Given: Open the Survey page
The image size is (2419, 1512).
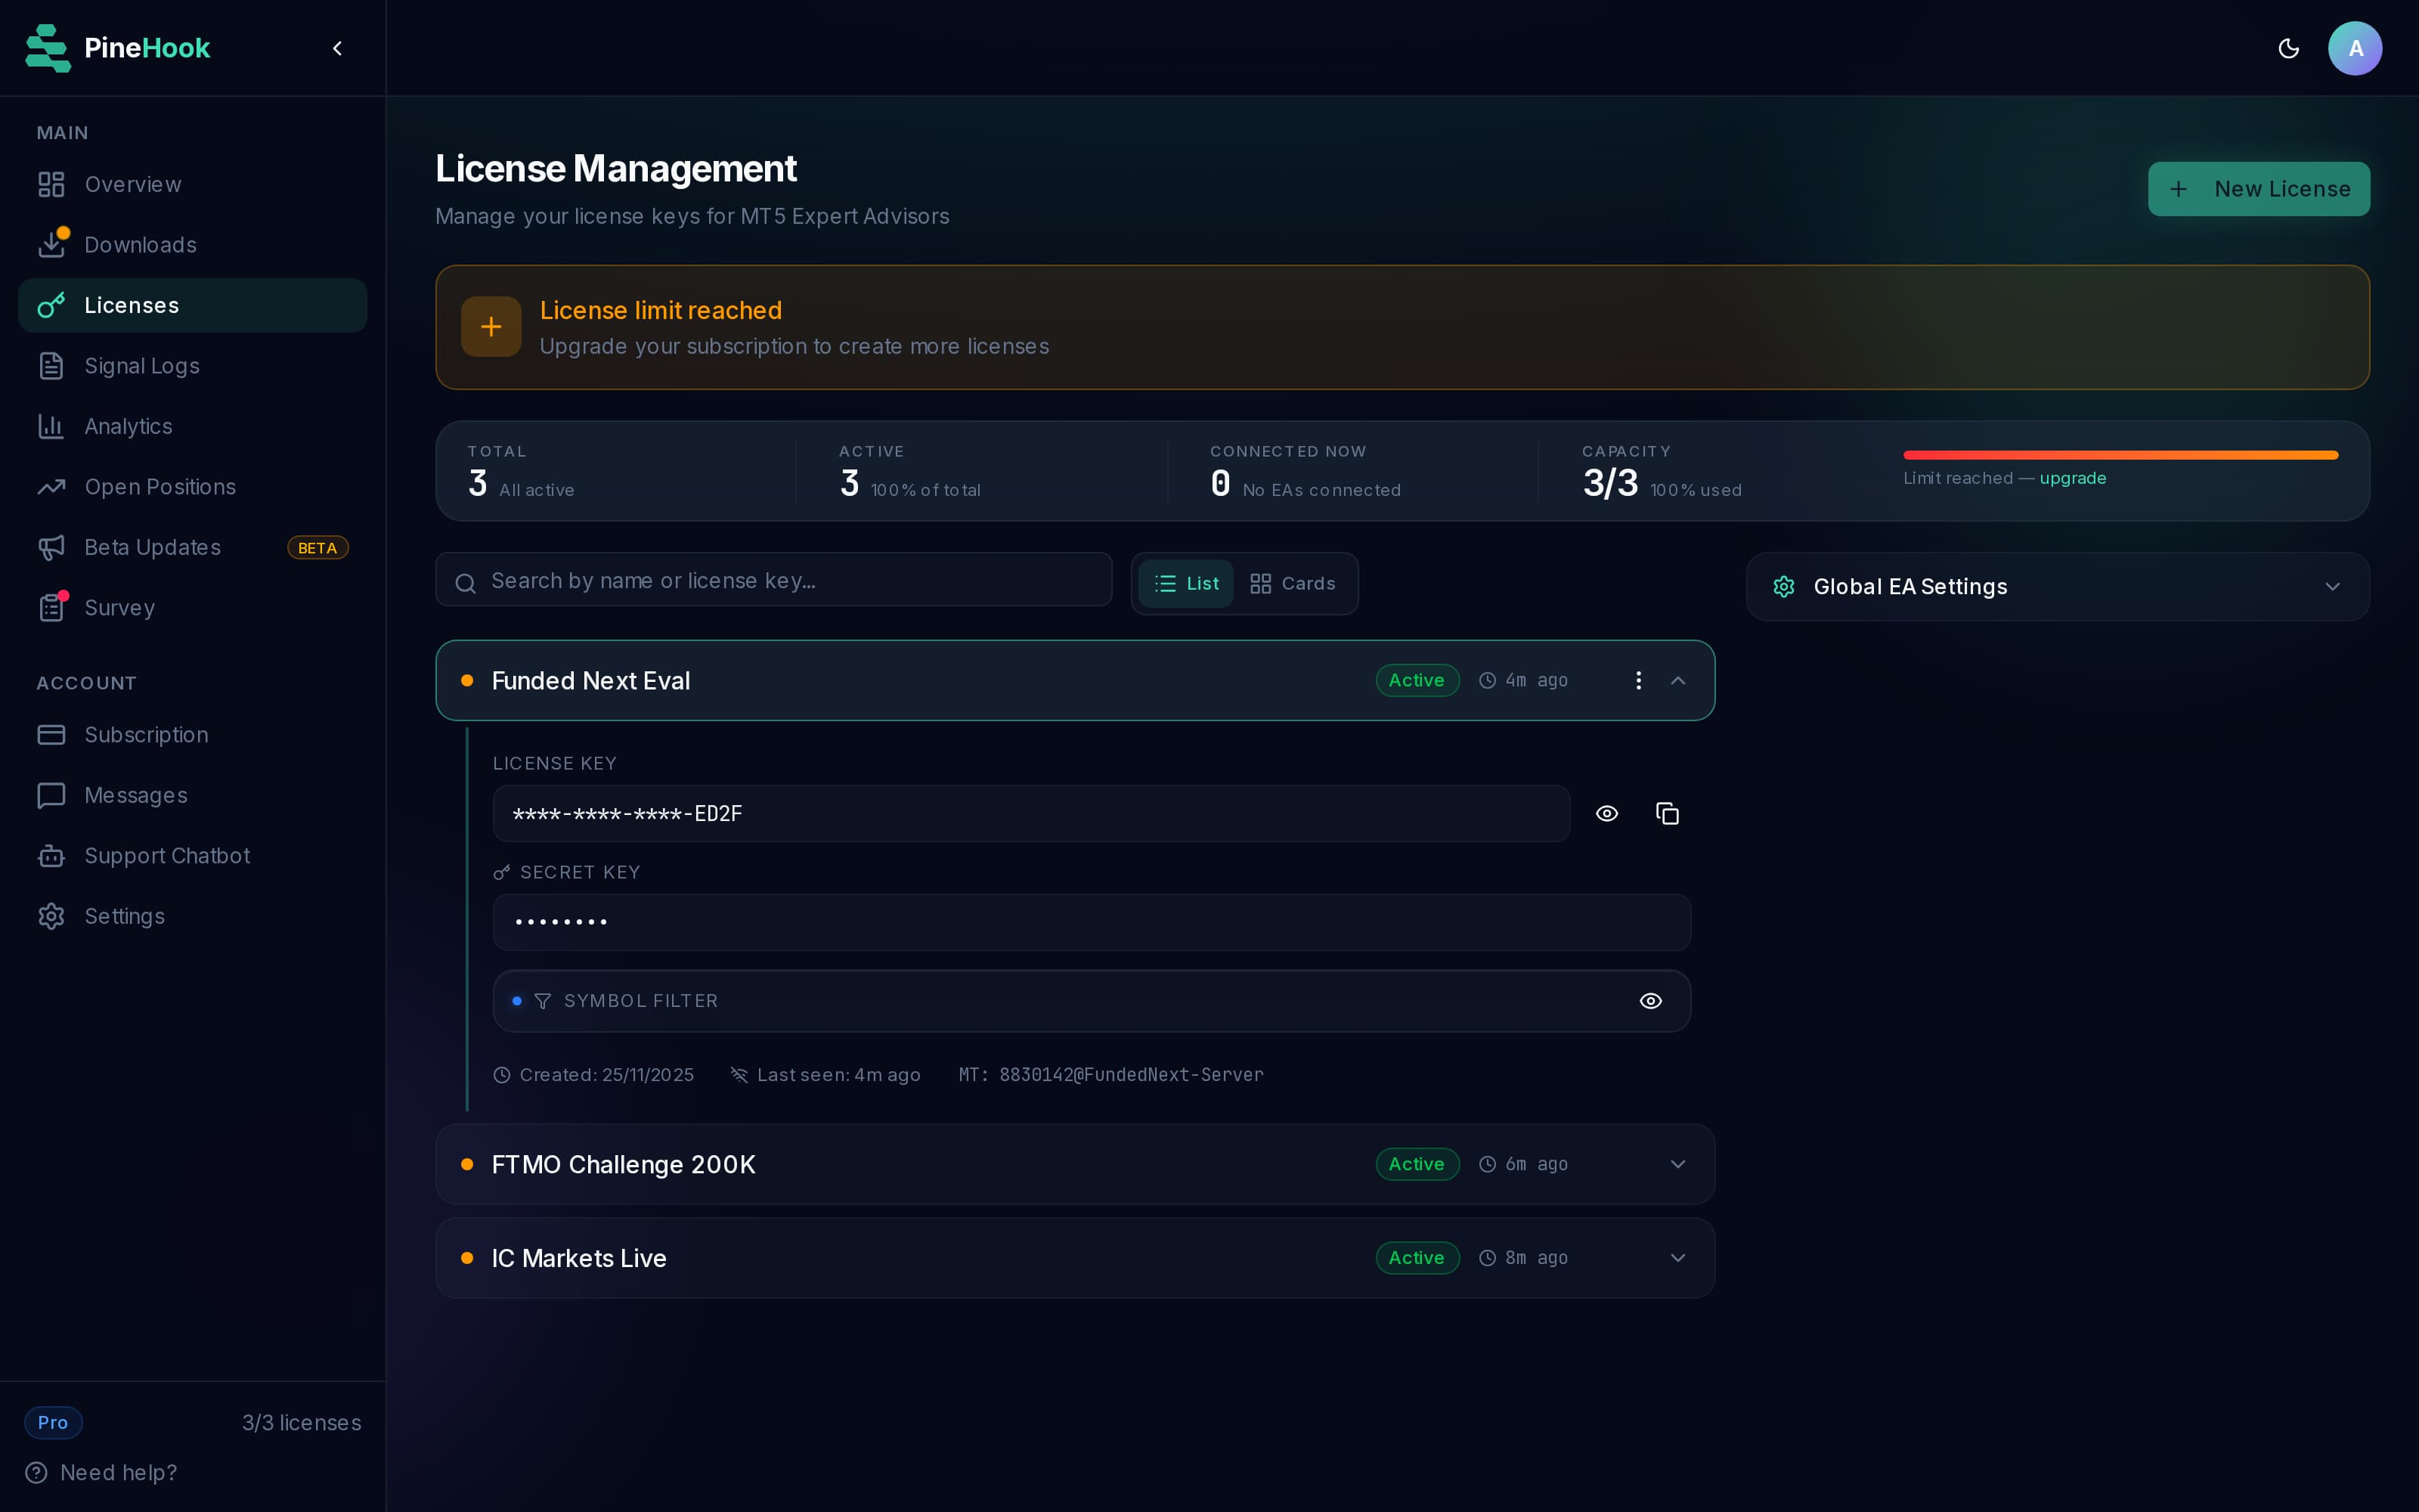Looking at the screenshot, I should (x=193, y=608).
